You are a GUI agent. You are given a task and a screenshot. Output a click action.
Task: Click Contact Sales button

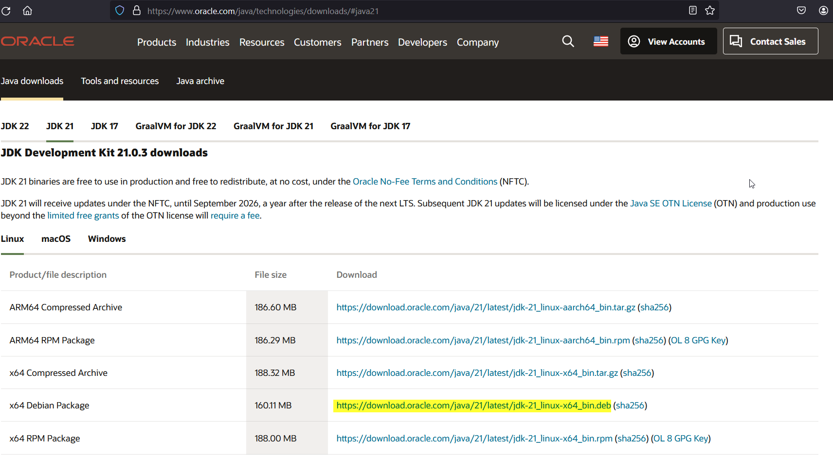coord(770,41)
